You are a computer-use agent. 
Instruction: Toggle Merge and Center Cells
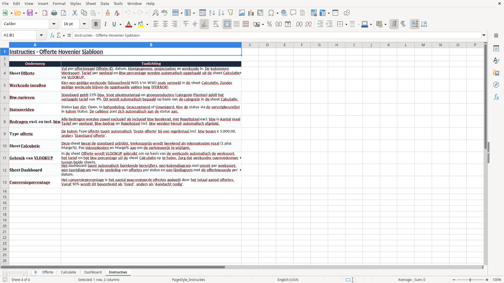pyautogui.click(x=227, y=24)
